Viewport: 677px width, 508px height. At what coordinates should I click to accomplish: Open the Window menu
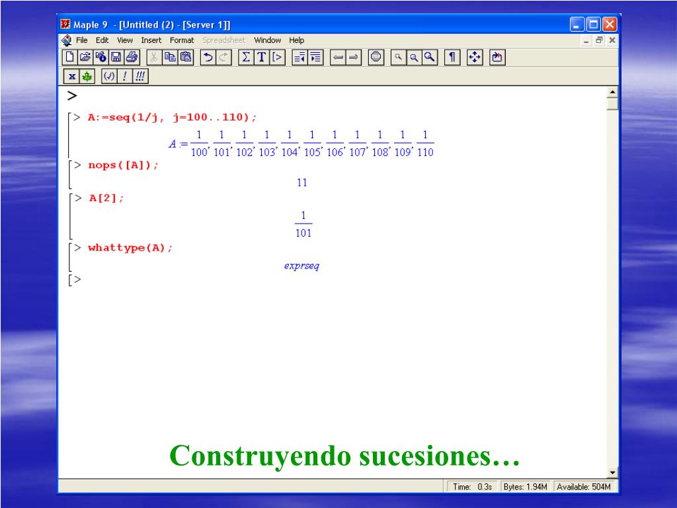pyautogui.click(x=267, y=40)
